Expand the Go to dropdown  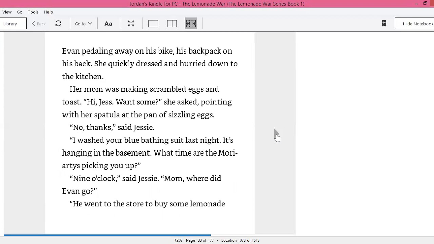tap(83, 24)
